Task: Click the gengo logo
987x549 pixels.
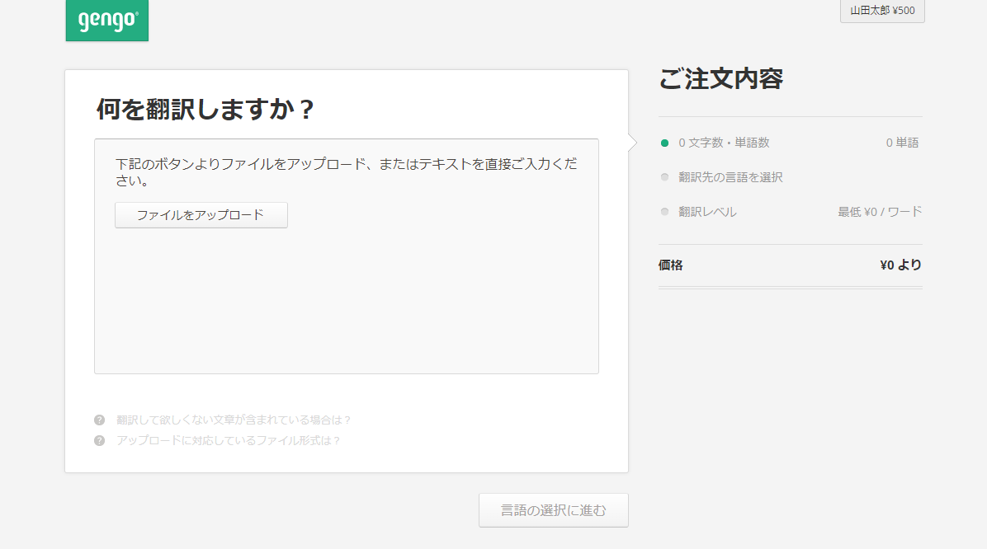Action: pyautogui.click(x=107, y=20)
